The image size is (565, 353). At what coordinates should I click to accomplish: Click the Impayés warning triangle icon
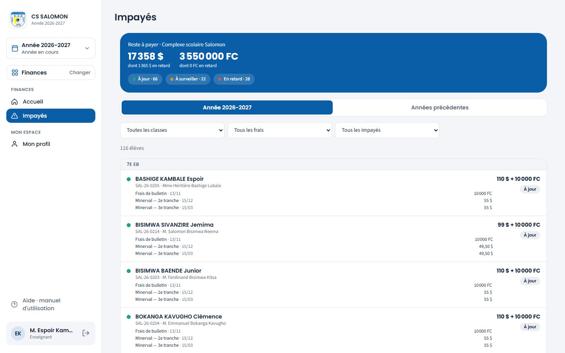(x=15, y=116)
